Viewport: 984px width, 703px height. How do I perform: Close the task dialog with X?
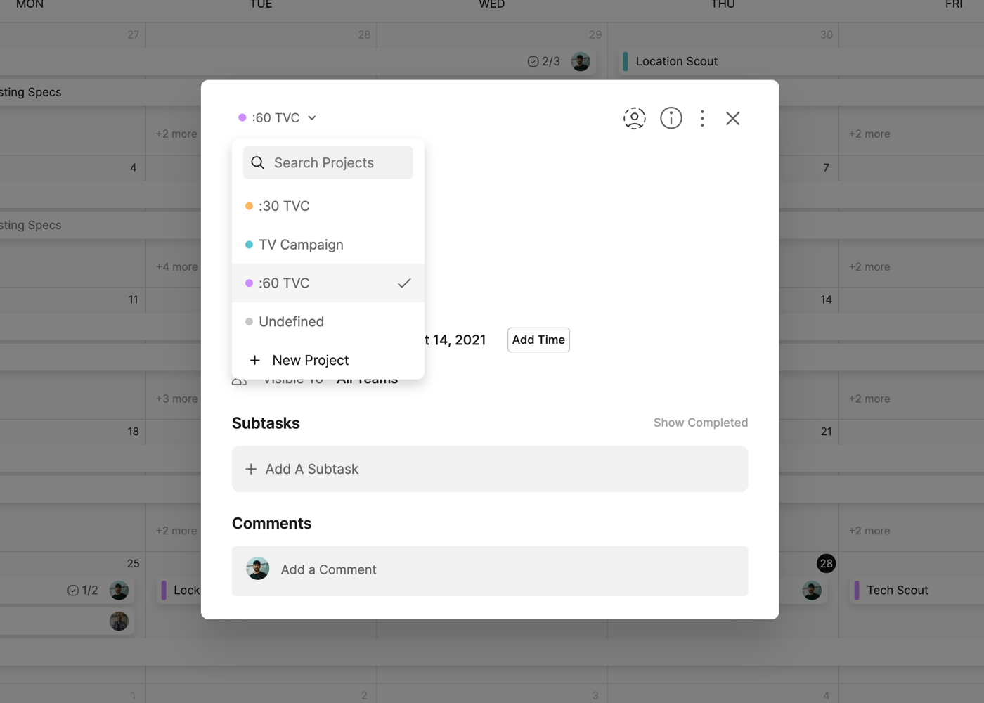pyautogui.click(x=733, y=118)
